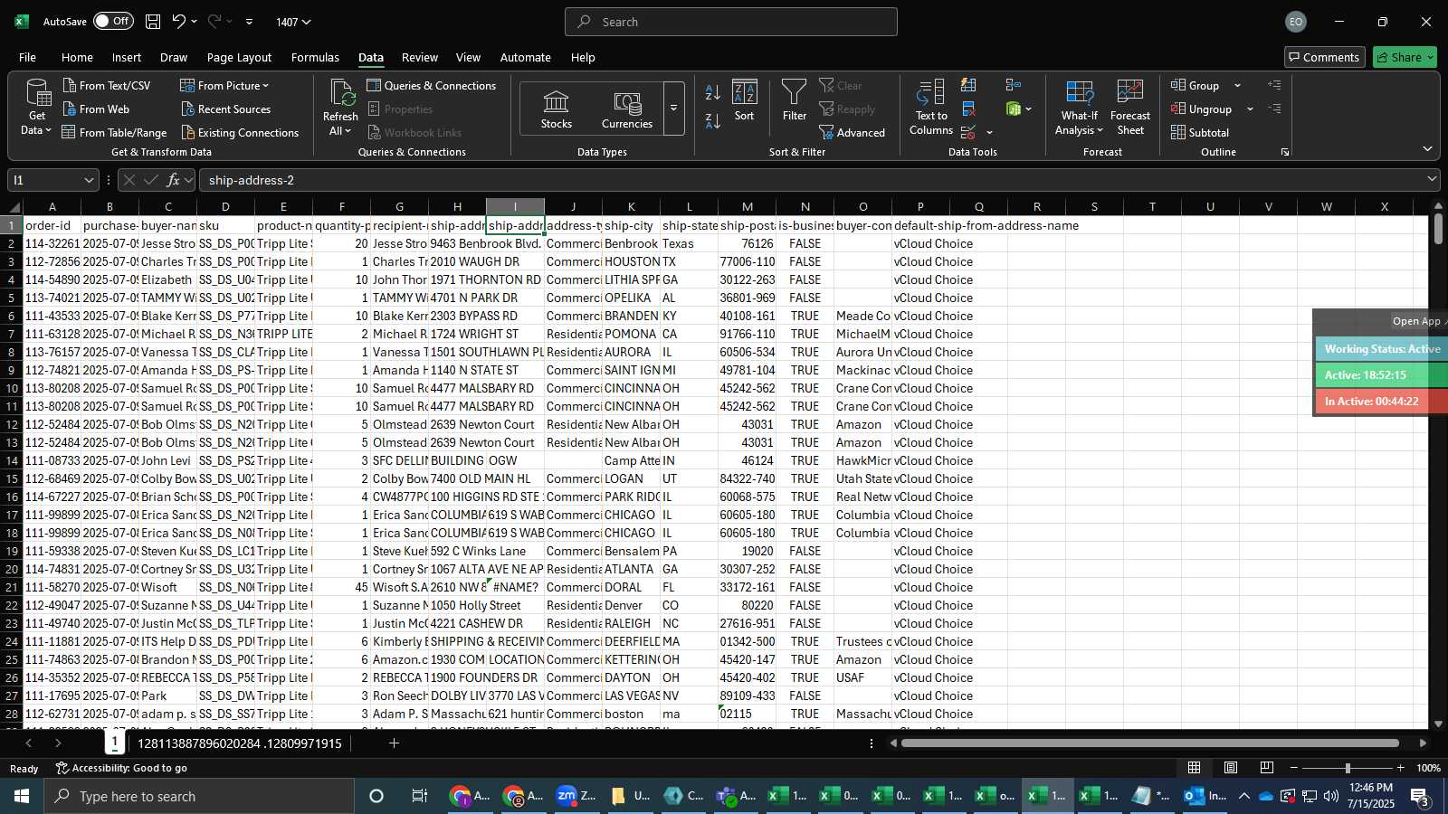Click the Select All corner triangle

[12, 207]
